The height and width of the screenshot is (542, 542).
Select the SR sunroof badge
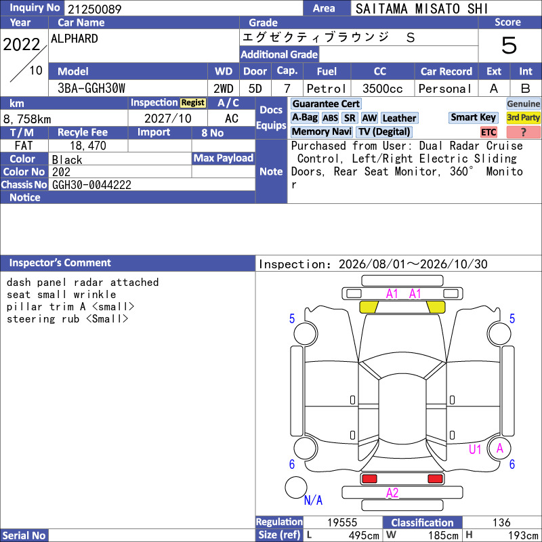(350, 118)
